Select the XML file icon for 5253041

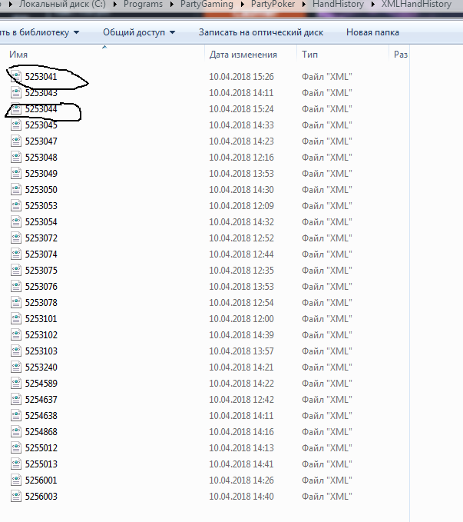16,77
